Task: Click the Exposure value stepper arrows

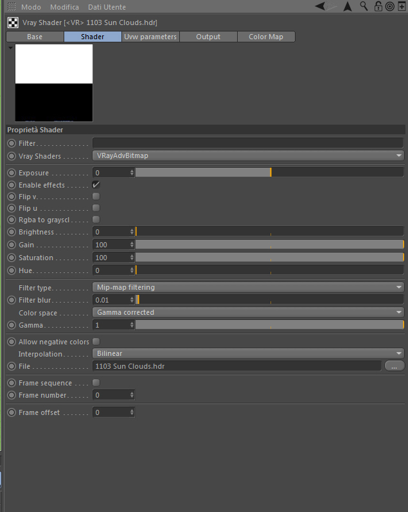Action: tap(132, 173)
